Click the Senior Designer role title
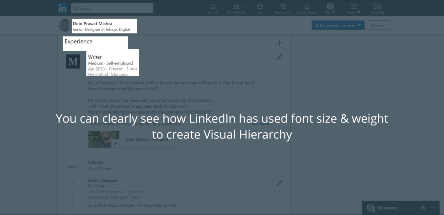 (103, 180)
